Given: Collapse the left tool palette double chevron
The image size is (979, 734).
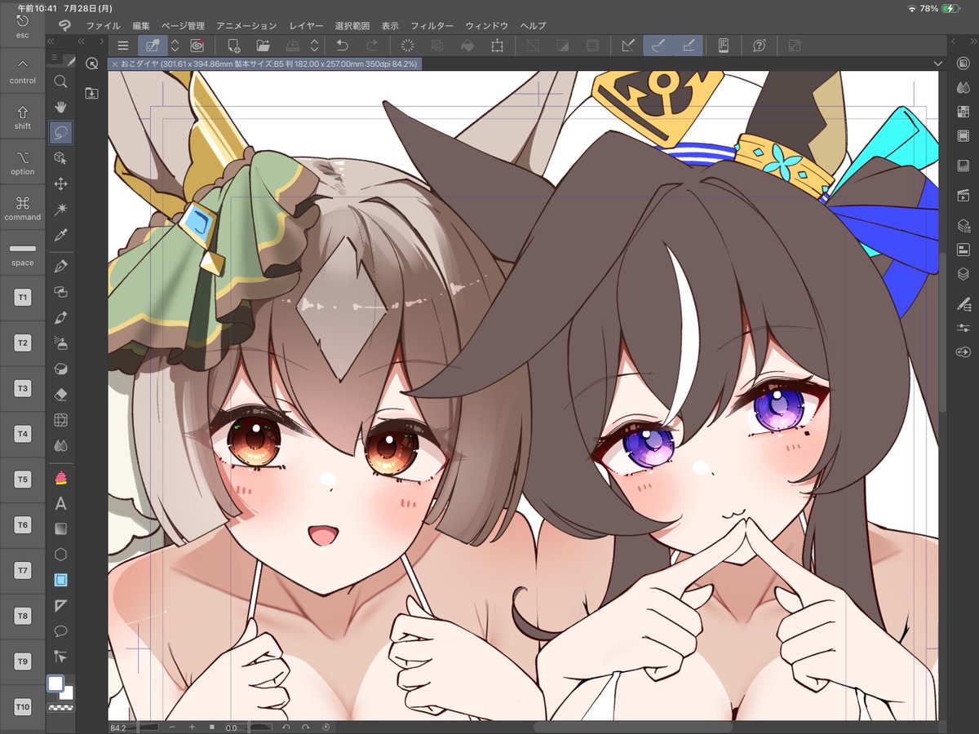Looking at the screenshot, I should (x=51, y=41).
